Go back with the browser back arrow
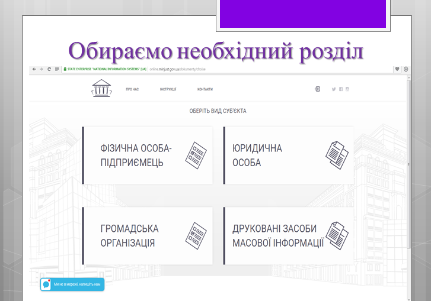The width and height of the screenshot is (431, 301). click(x=34, y=69)
